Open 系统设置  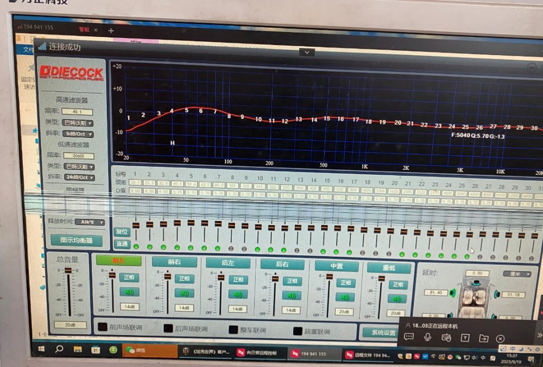click(x=383, y=333)
